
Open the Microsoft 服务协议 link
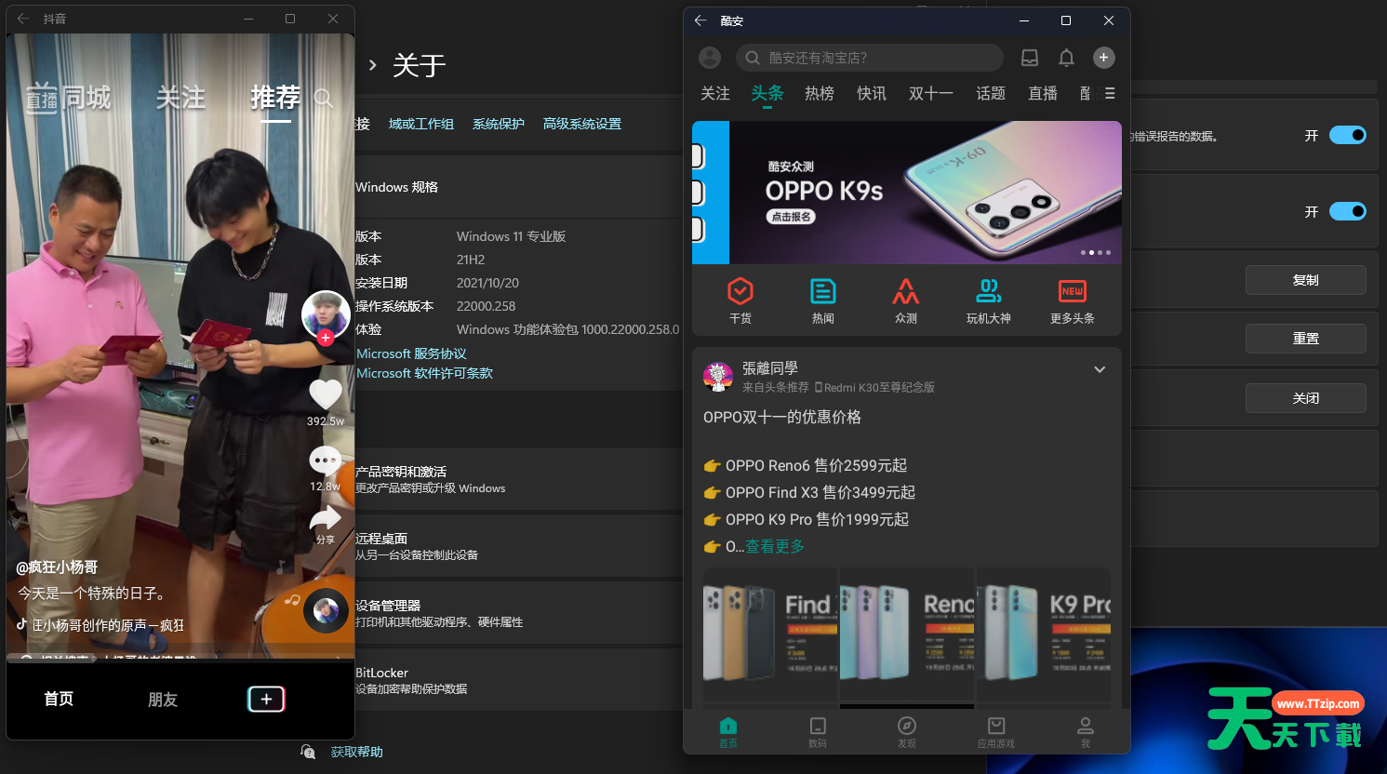click(x=411, y=354)
